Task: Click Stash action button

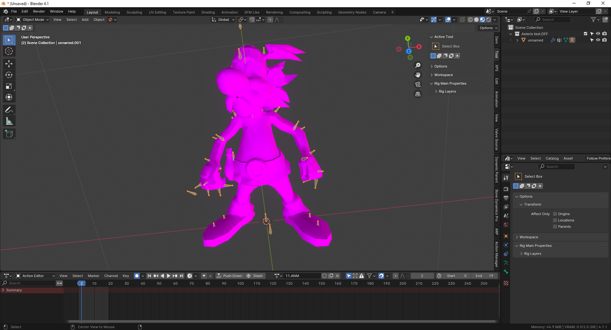Action: click(x=255, y=276)
